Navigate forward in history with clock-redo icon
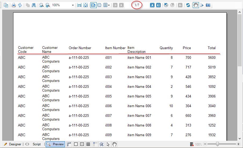Screen dimensions: 243x148 point(172,5)
